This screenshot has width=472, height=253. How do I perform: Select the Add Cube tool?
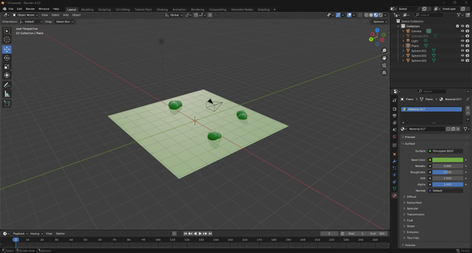(7, 103)
